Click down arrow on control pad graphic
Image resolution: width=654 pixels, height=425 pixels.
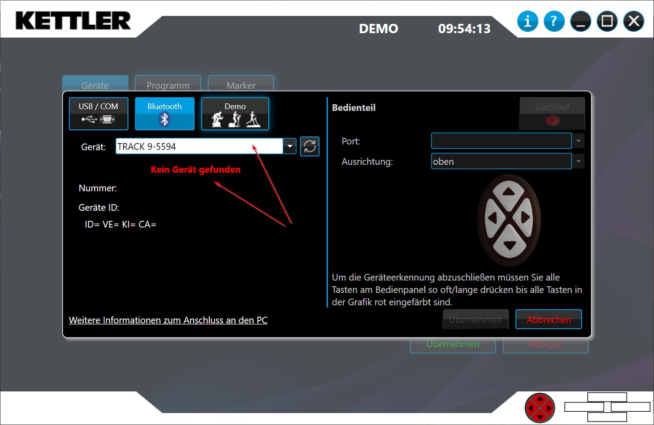(x=509, y=246)
